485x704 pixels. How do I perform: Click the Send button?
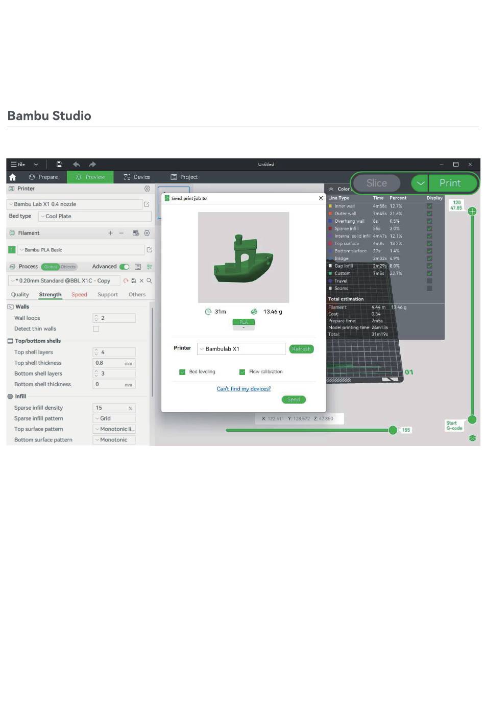click(x=294, y=400)
